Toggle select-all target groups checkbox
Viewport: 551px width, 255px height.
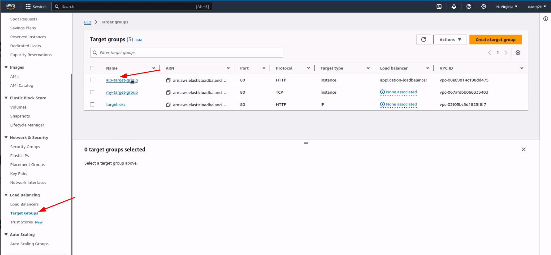point(92,68)
